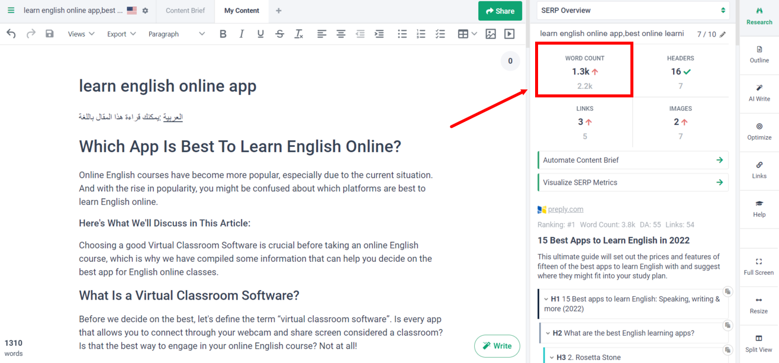Open the Export dropdown
779x363 pixels.
pyautogui.click(x=121, y=34)
